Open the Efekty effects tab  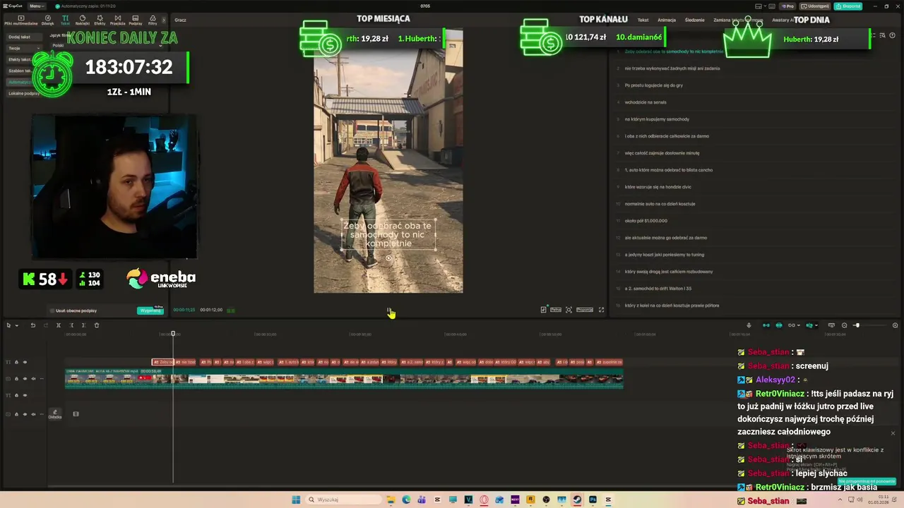coord(100,20)
